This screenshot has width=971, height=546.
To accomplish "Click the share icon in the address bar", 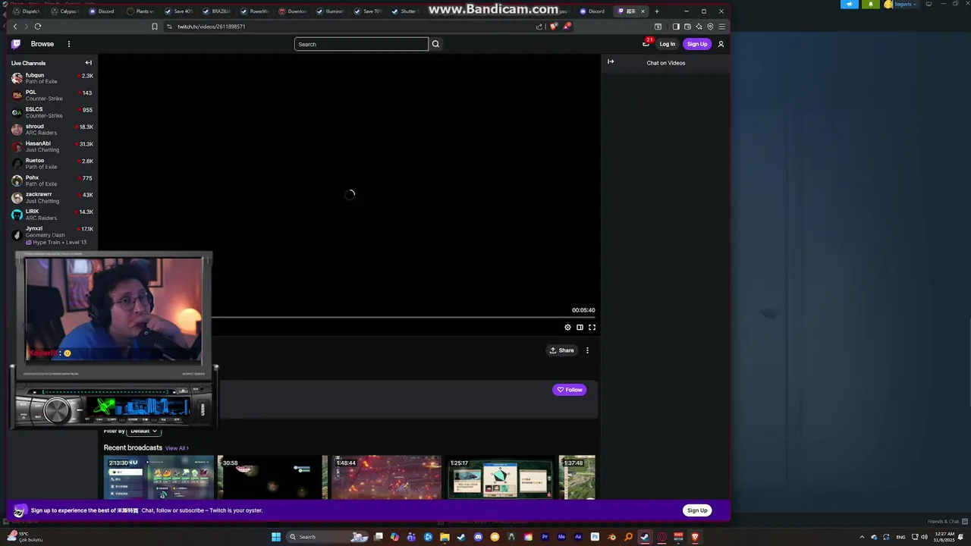I will [539, 27].
